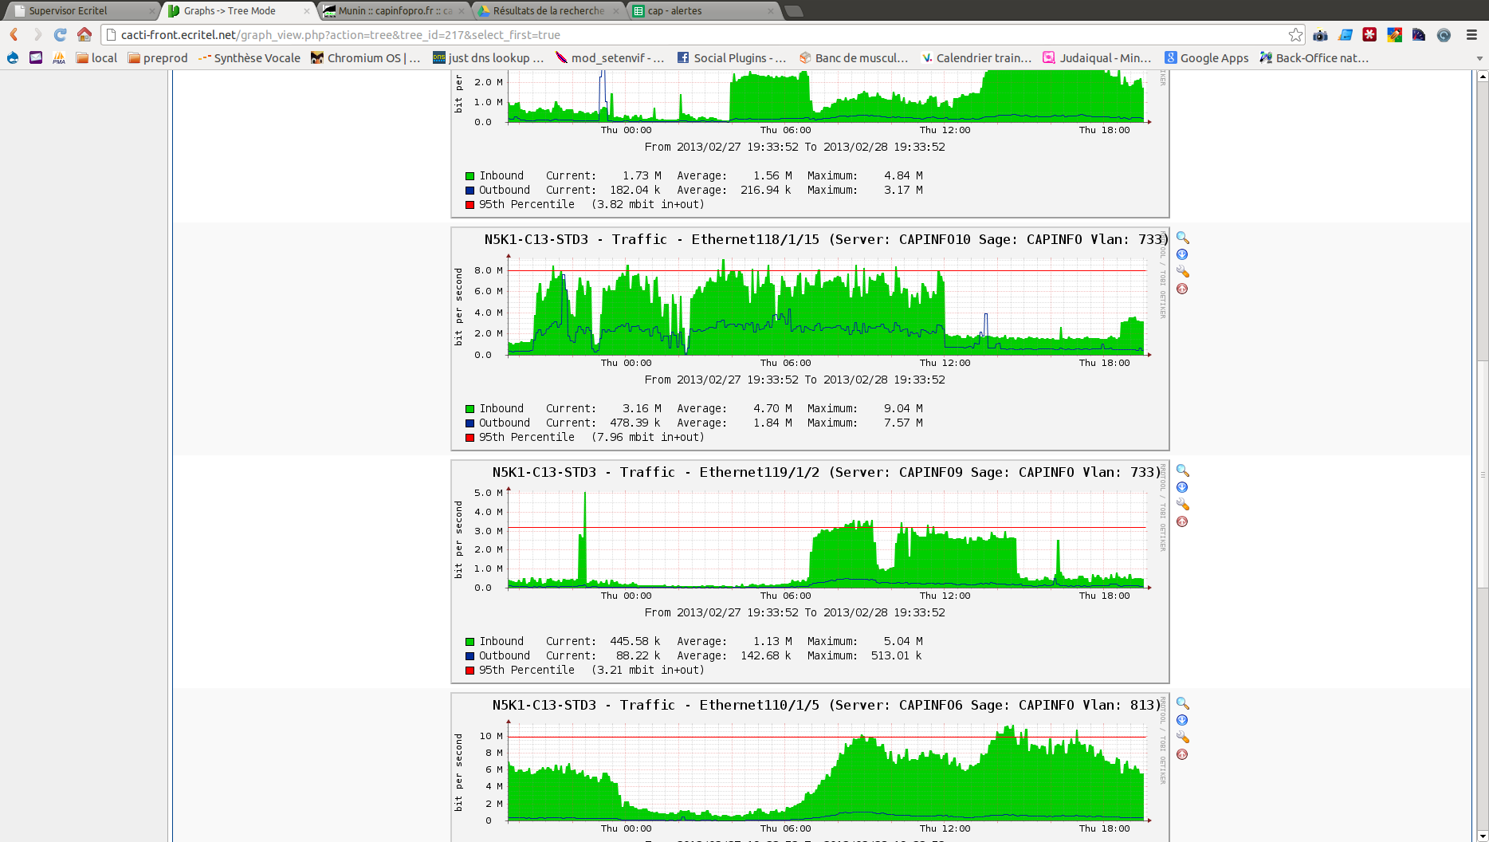Zoom the CAPINFO9 Ethernet119/1/2 graph with magnifier
Image resolution: width=1489 pixels, height=842 pixels.
click(x=1182, y=470)
